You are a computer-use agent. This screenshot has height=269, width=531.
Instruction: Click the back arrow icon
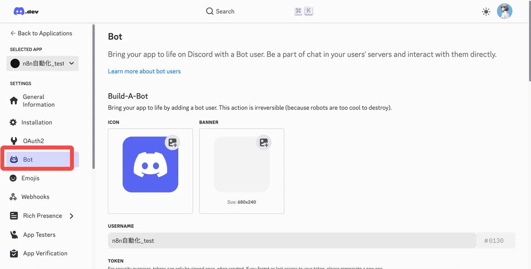[x=13, y=33]
